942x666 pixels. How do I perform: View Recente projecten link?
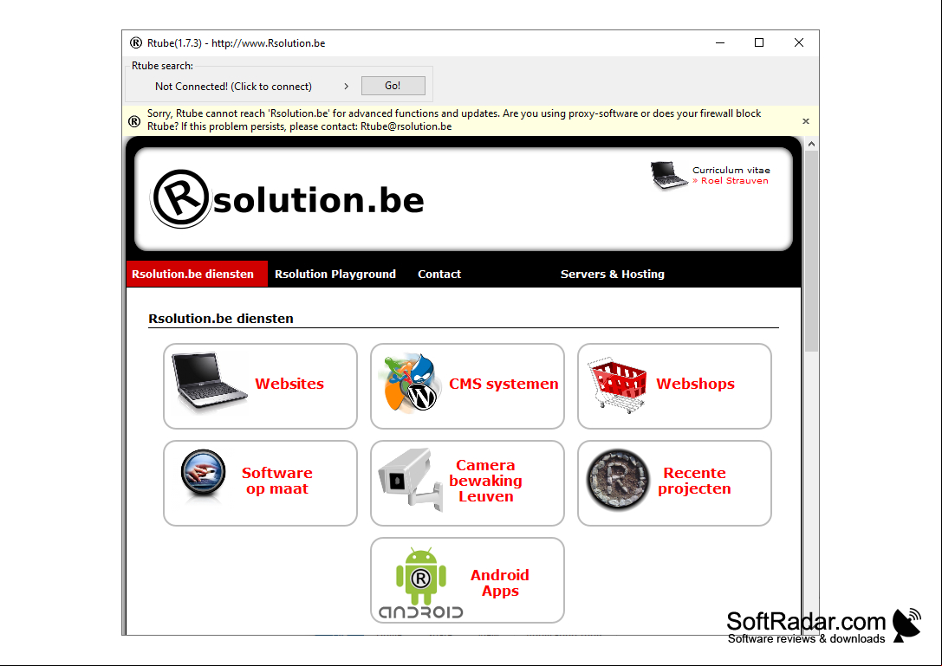(x=694, y=481)
